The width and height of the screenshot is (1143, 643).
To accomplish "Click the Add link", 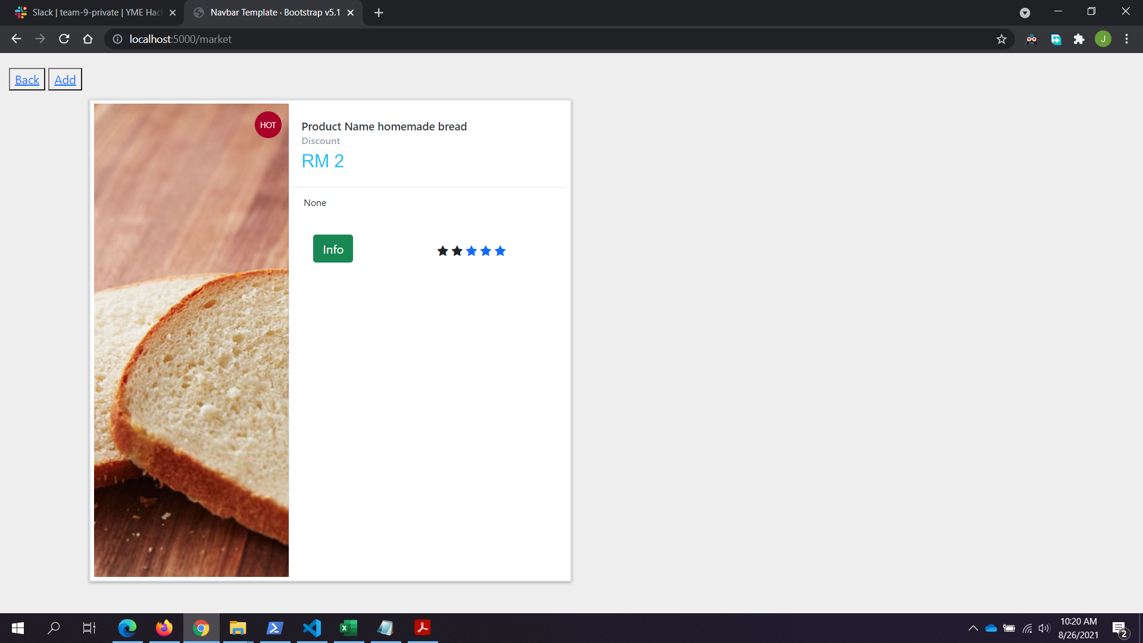I will click(x=65, y=80).
